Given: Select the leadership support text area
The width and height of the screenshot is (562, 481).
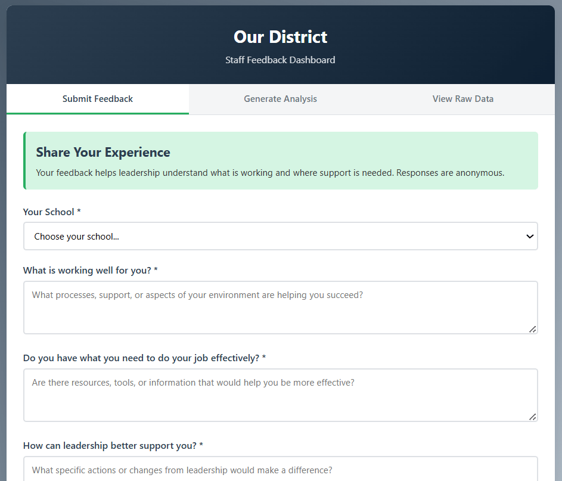Looking at the screenshot, I should pos(280,470).
